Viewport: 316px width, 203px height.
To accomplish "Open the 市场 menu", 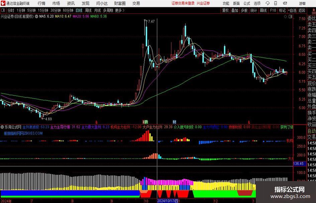I will tap(56, 3).
